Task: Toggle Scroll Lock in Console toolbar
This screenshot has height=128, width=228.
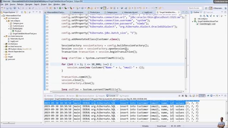Action: 193,96
